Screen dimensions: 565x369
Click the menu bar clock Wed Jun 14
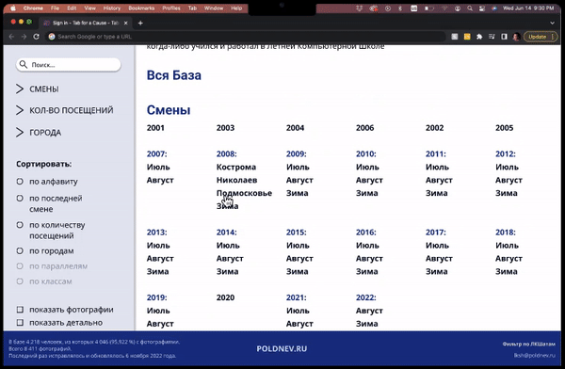[x=528, y=8]
